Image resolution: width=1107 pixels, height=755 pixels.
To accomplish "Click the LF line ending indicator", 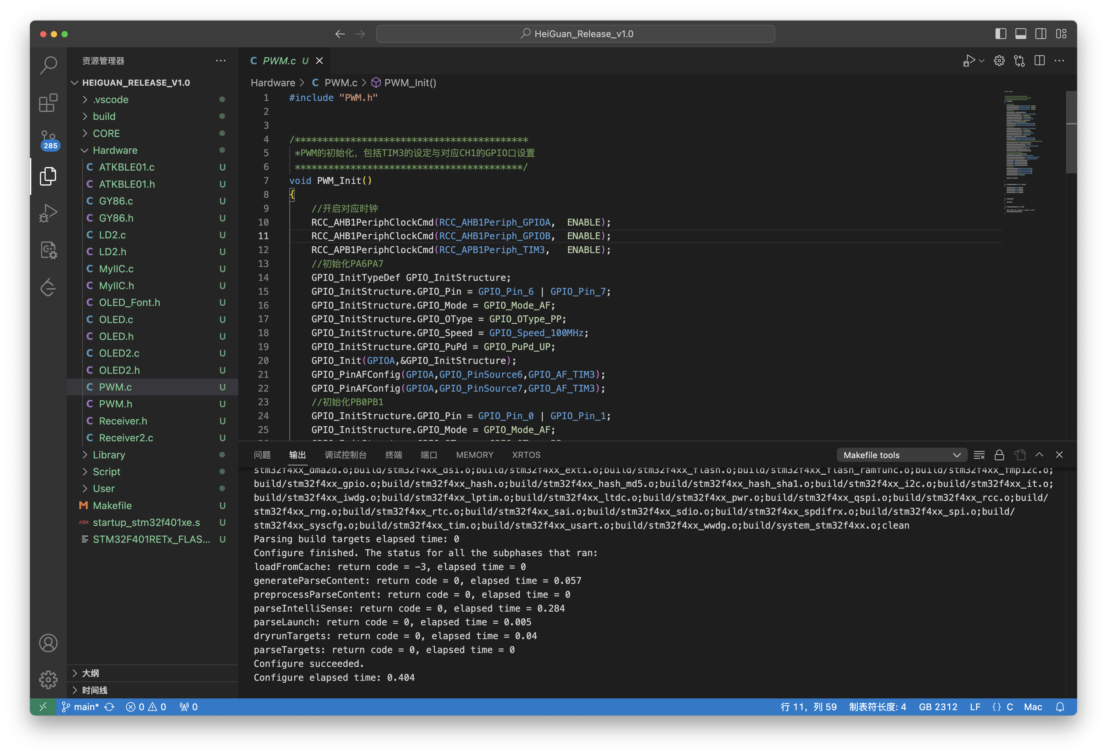I will click(975, 707).
